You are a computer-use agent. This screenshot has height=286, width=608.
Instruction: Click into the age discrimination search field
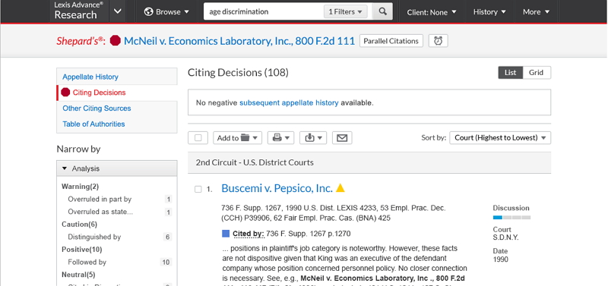[x=264, y=11]
